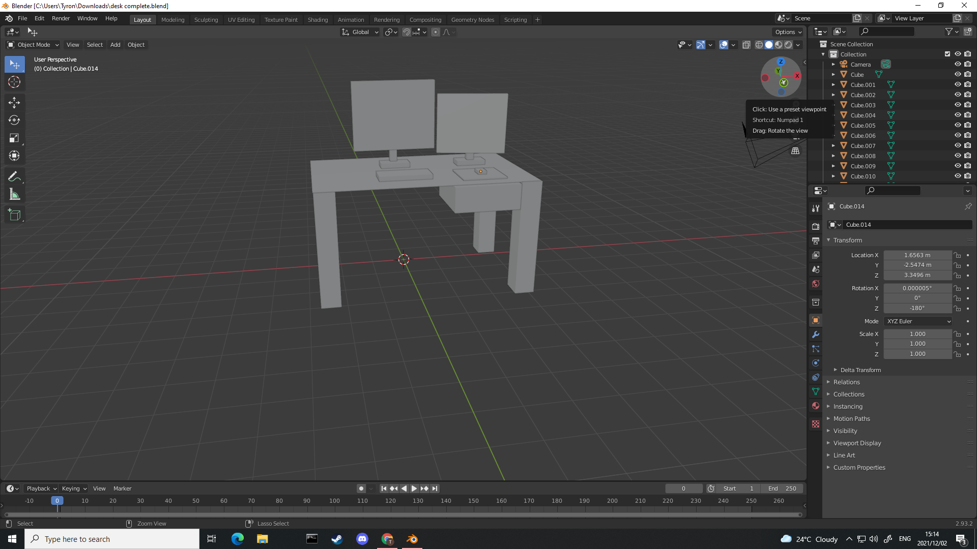977x549 pixels.
Task: Select the Scale tool
Action: click(x=14, y=138)
